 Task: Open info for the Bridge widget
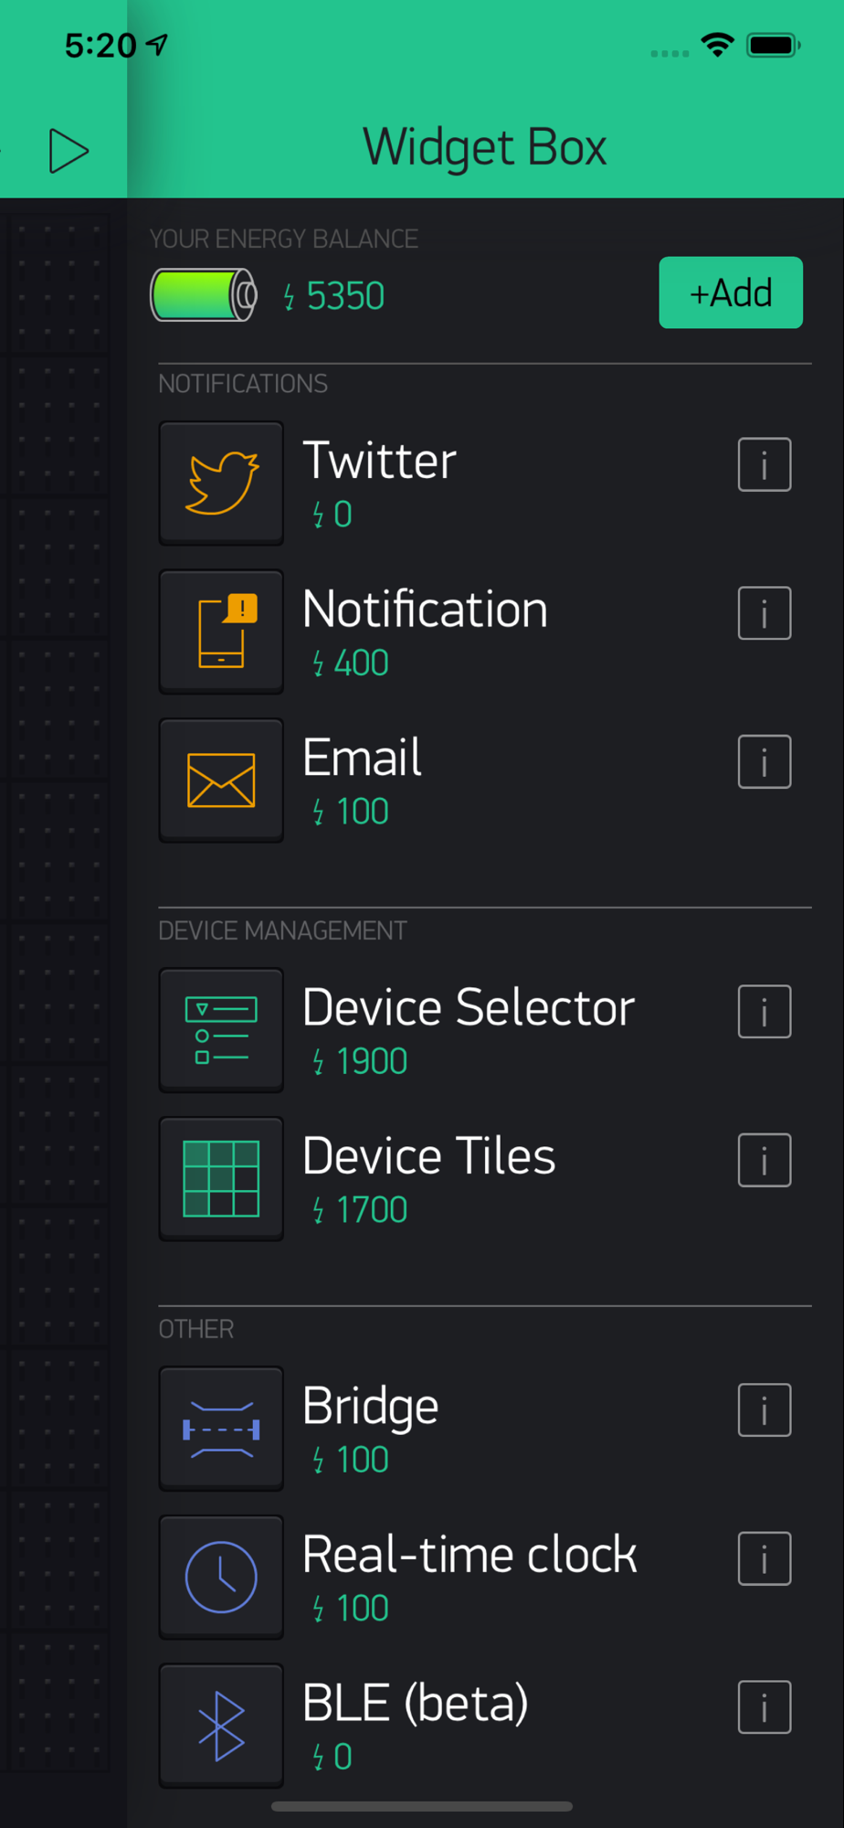click(765, 1410)
